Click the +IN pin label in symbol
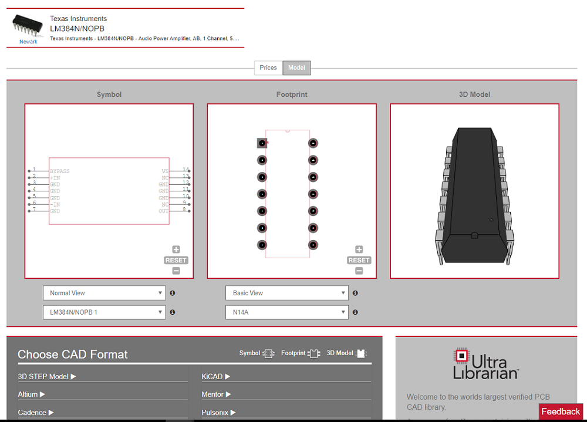Screen dimensions: 587x422 (55, 178)
